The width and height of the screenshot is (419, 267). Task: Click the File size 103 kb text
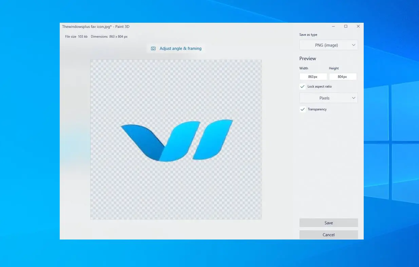(x=76, y=37)
